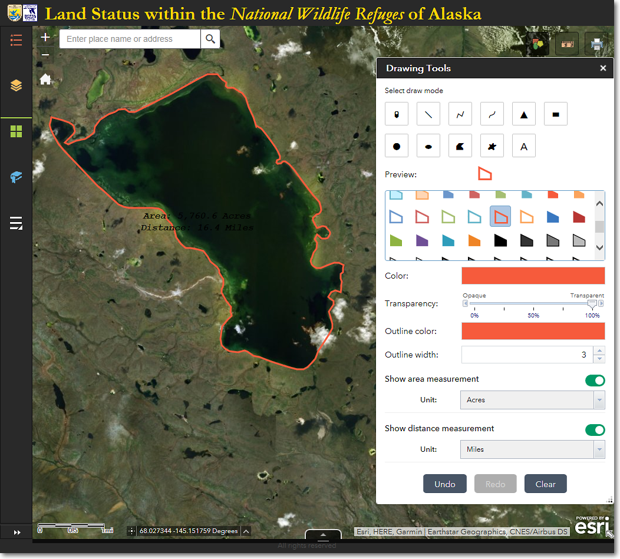Open the Measurement ruler widget
The image size is (620, 559).
pos(566,44)
